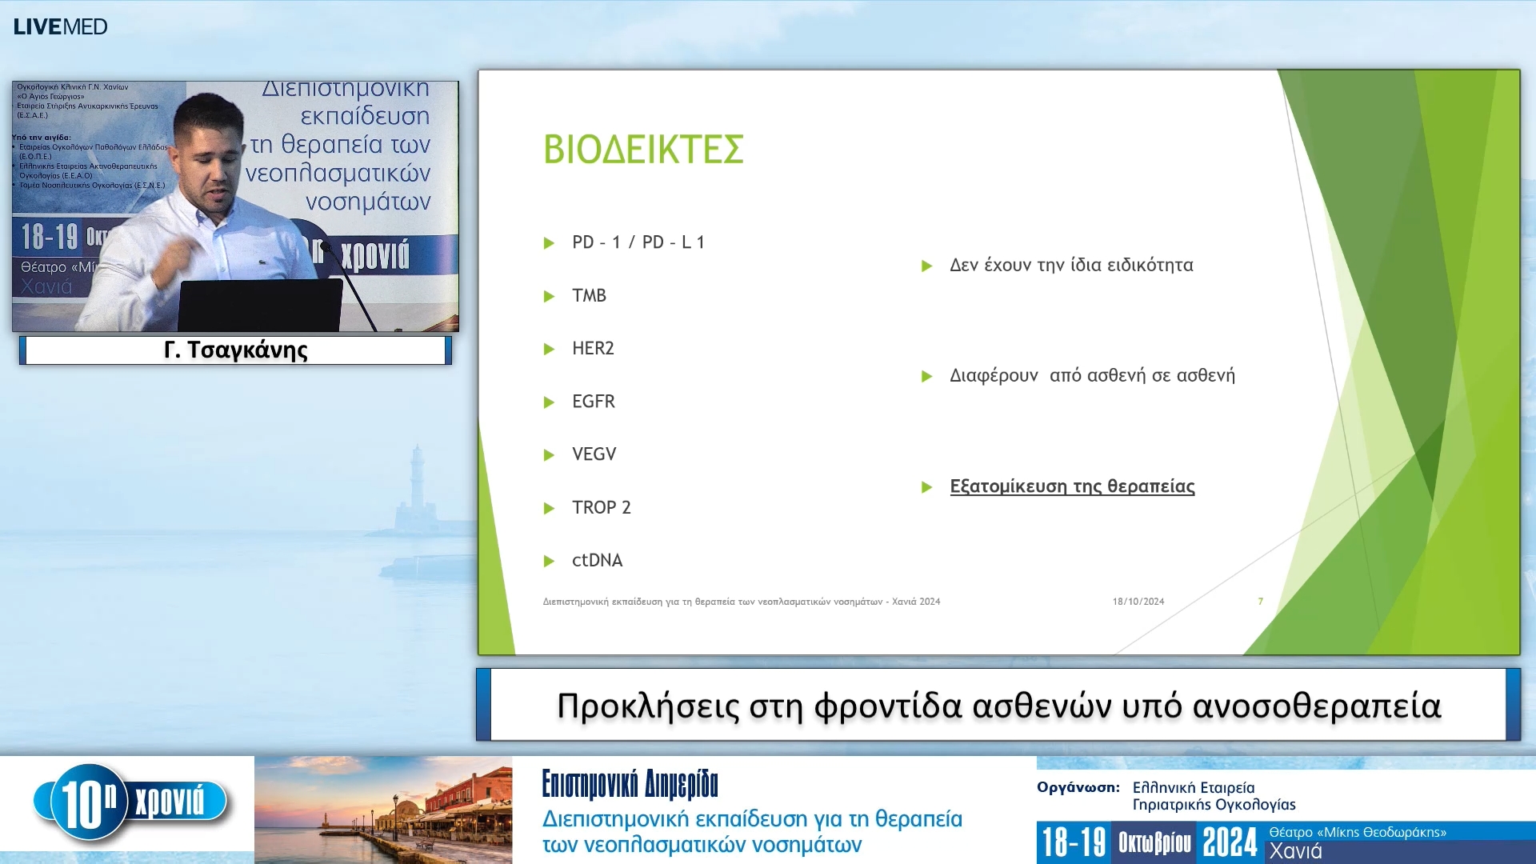The height and width of the screenshot is (864, 1536).
Task: Select the arrow icon beside HER2
Action: (x=550, y=348)
